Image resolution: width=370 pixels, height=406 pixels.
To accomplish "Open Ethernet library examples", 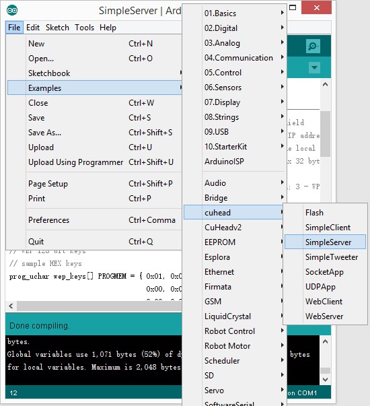I will [234, 271].
